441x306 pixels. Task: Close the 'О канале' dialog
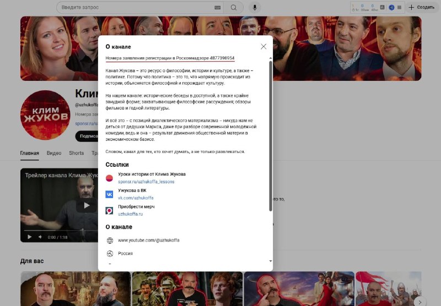263,47
